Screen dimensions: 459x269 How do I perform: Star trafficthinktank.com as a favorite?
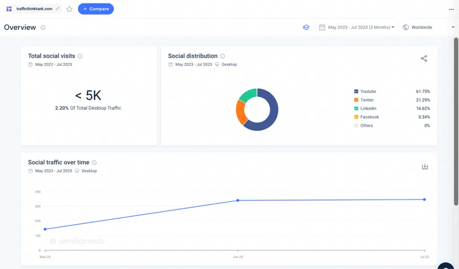point(69,9)
